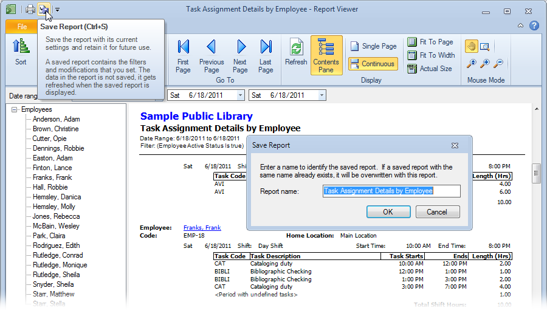Open the quick access toolbar customize arrow
Image resolution: width=547 pixels, height=319 pixels.
pos(57,10)
